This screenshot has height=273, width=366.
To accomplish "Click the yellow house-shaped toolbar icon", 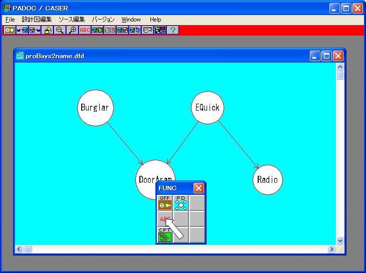I will click(x=48, y=30).
